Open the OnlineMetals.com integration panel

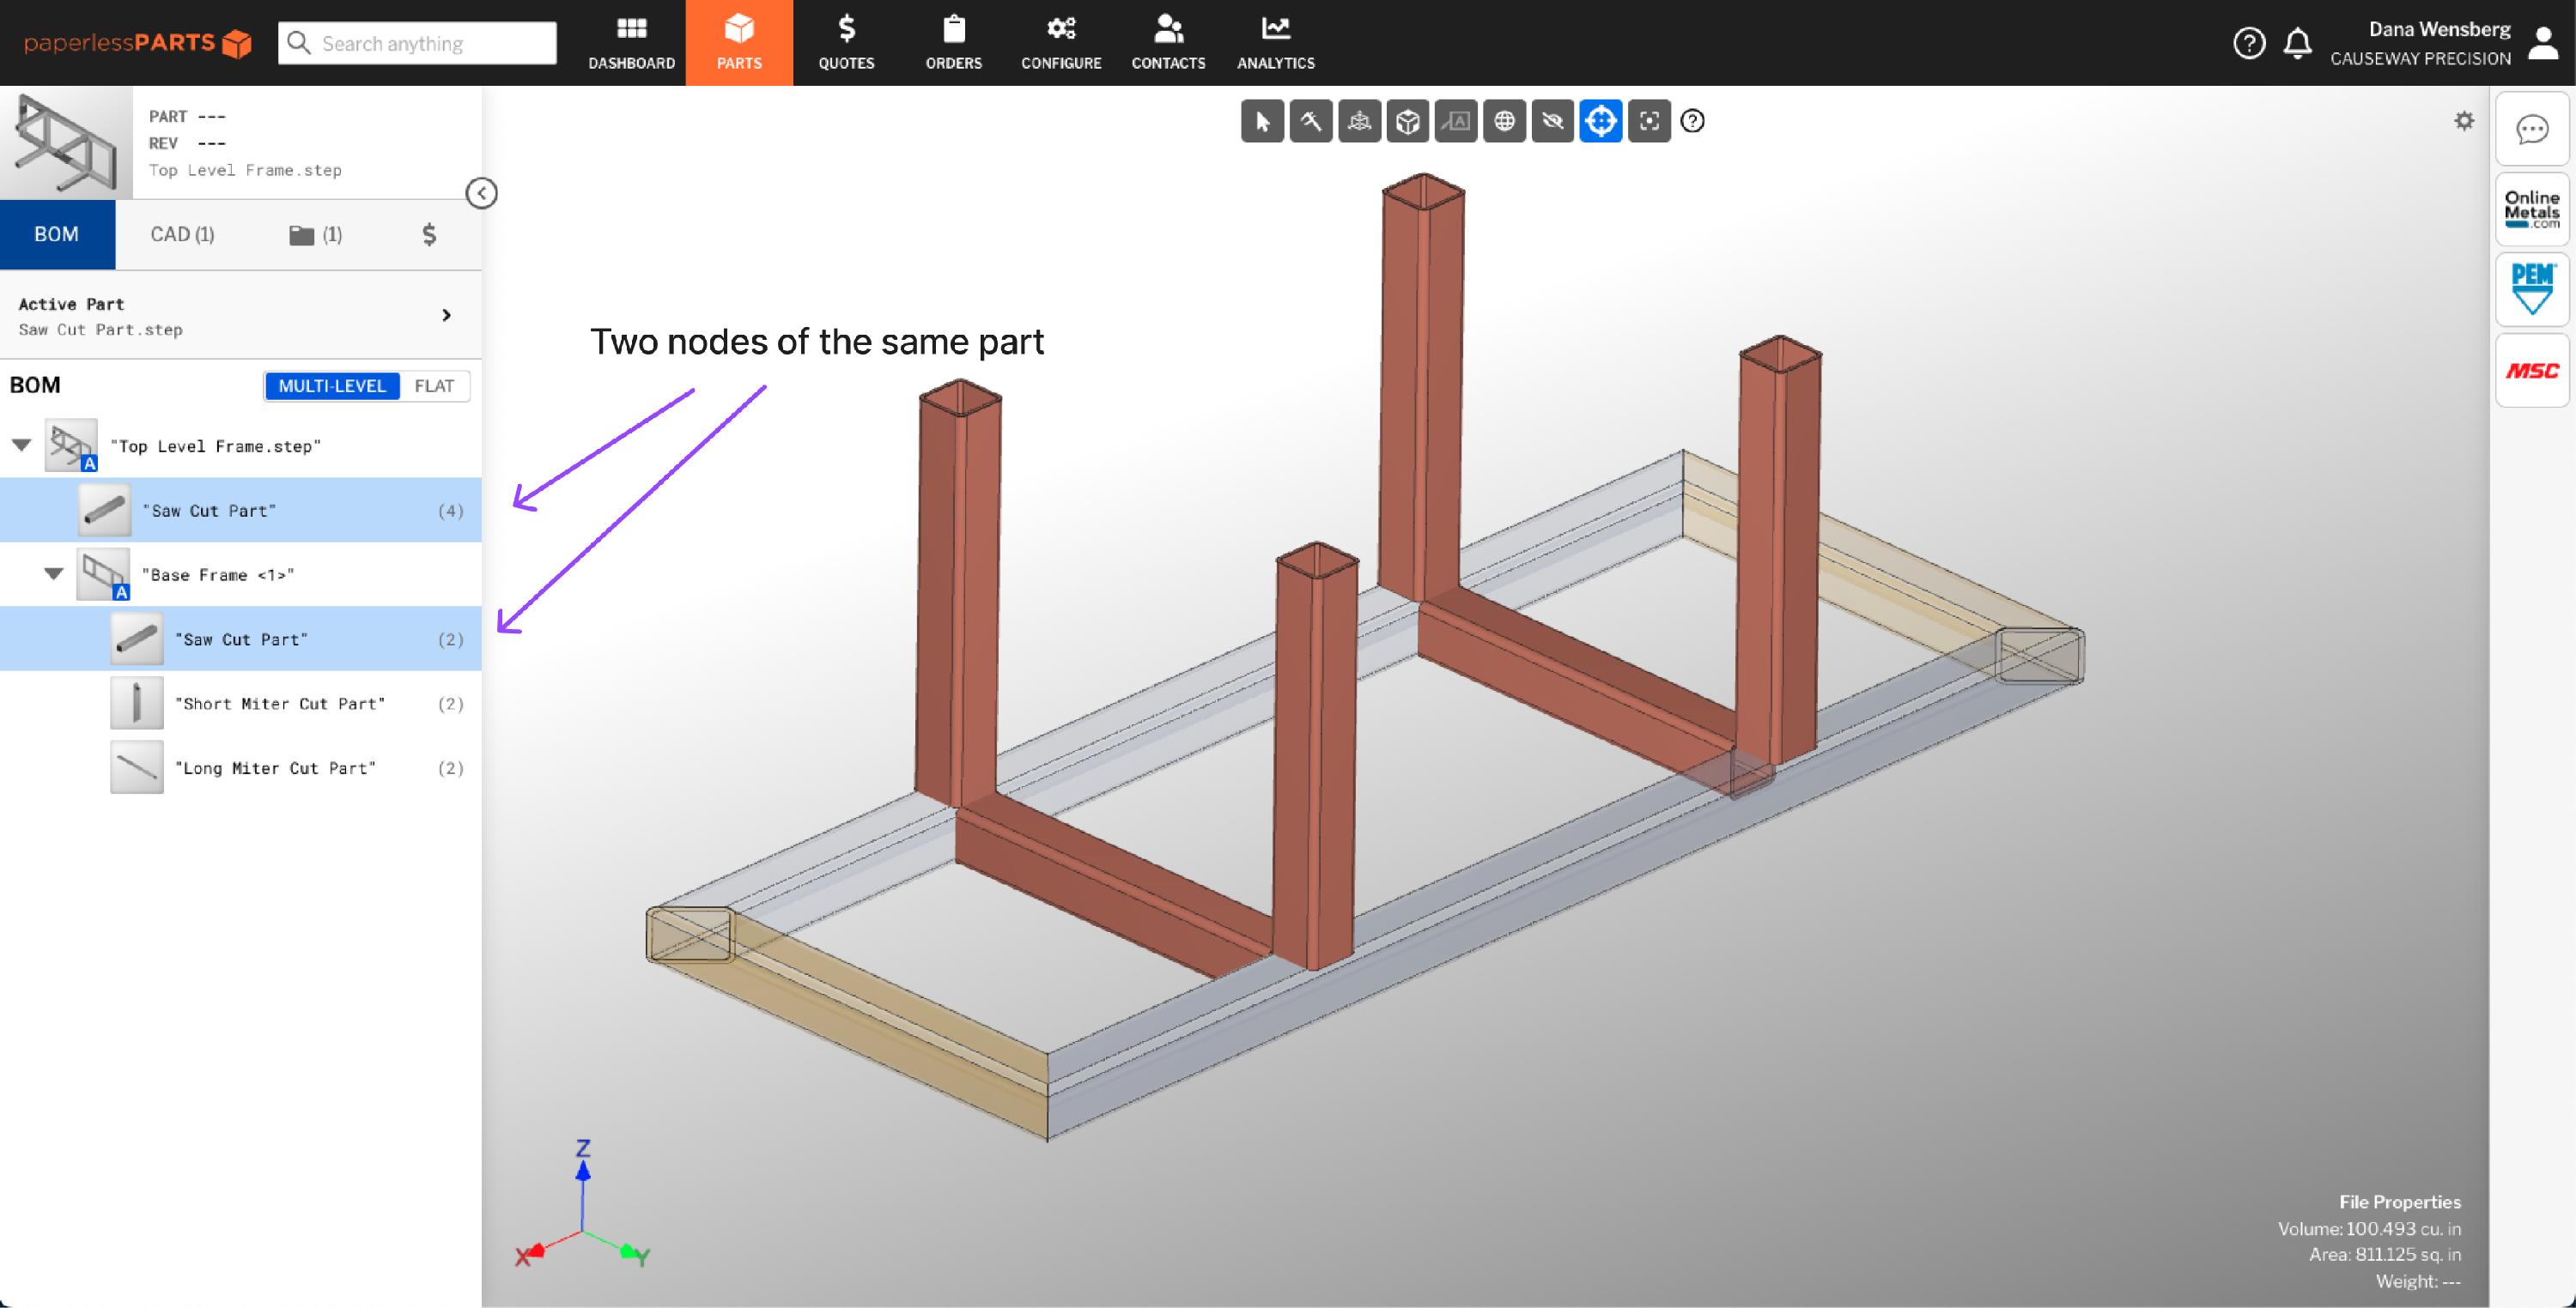tap(2532, 208)
